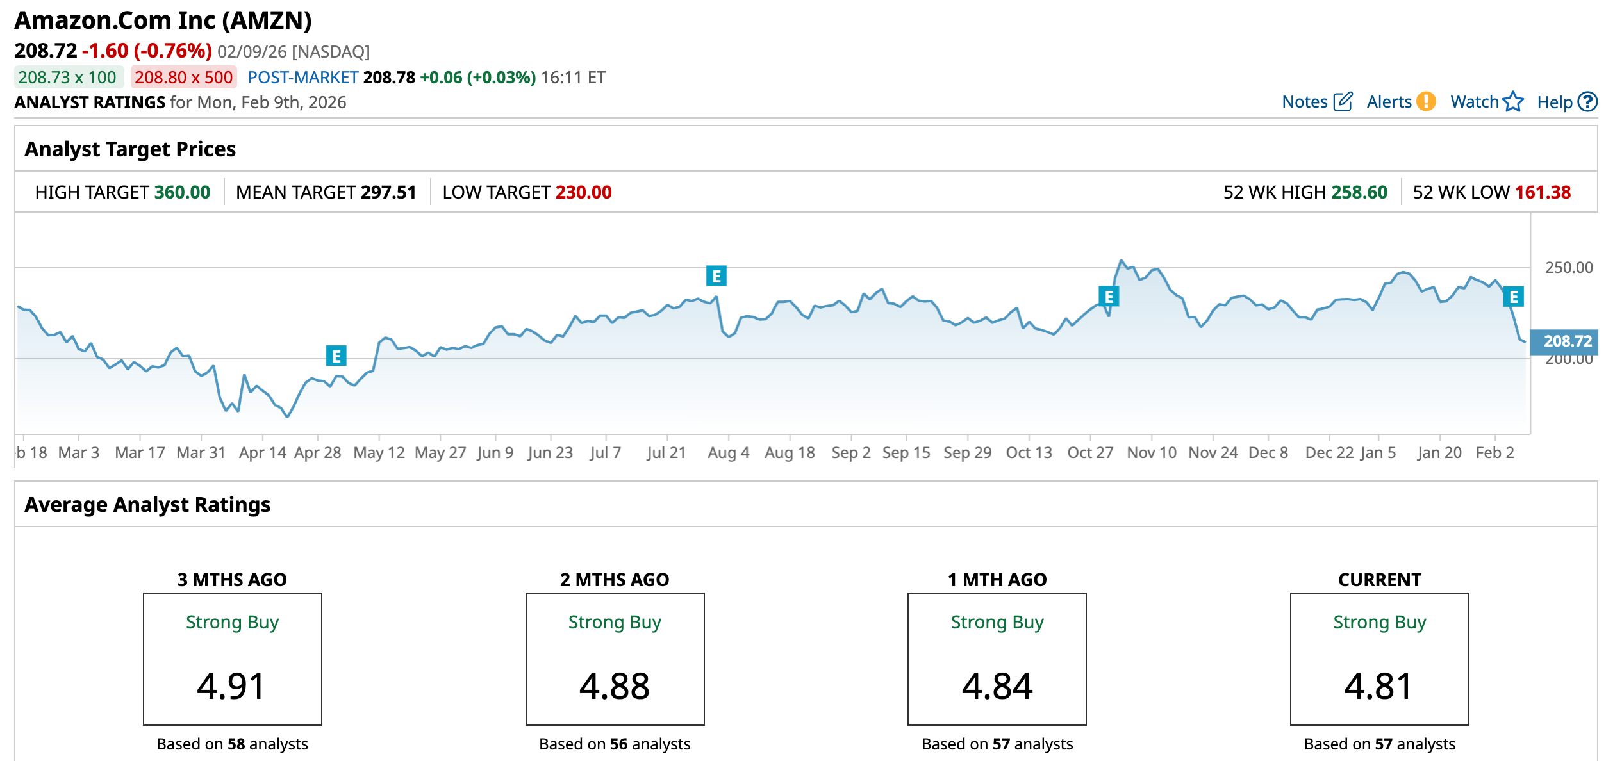Open the Help link
Viewport: 1606px width, 761px height.
(1554, 102)
